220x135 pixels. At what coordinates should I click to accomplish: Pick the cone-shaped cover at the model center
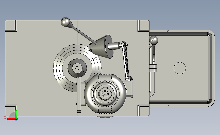[x=101, y=47]
